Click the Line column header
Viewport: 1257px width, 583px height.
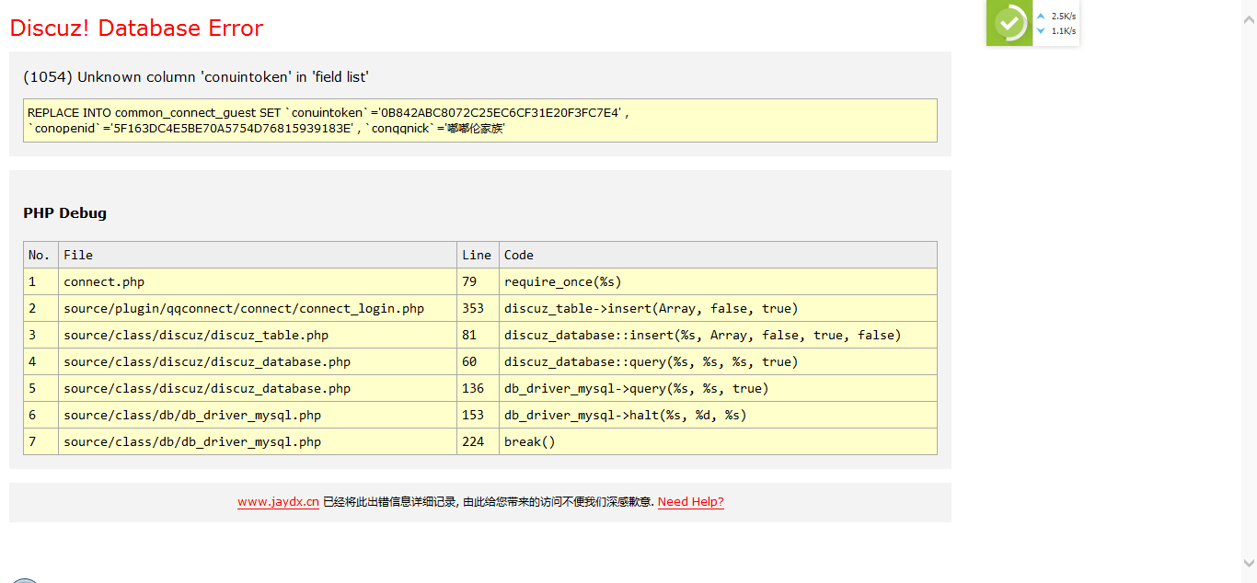pos(477,255)
